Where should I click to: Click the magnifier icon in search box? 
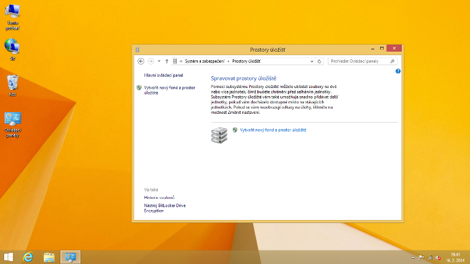point(393,61)
